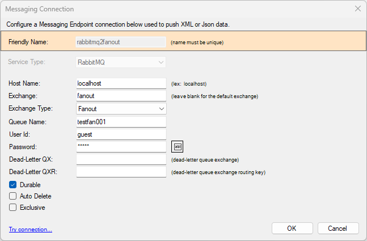This screenshot has width=367, height=241.
Task: Dismiss dialog using Cancel button
Action: pos(338,228)
